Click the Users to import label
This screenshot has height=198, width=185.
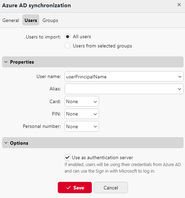point(43,37)
